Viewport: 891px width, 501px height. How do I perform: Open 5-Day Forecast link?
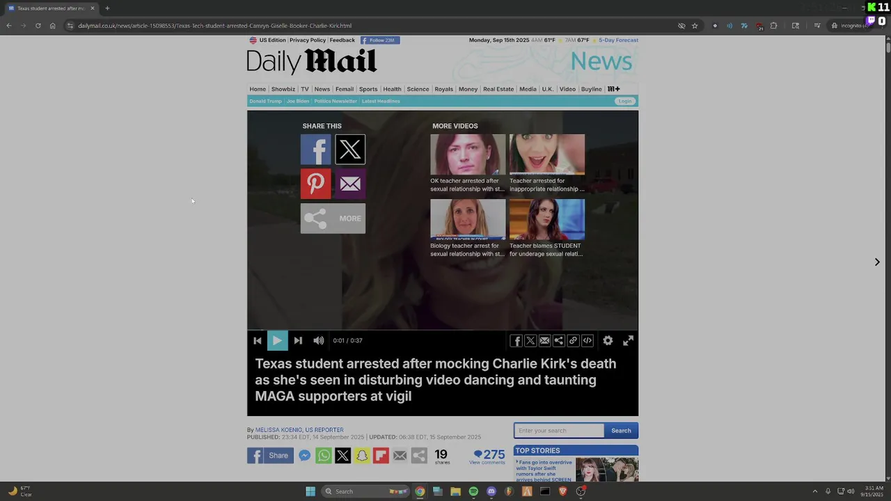(618, 40)
